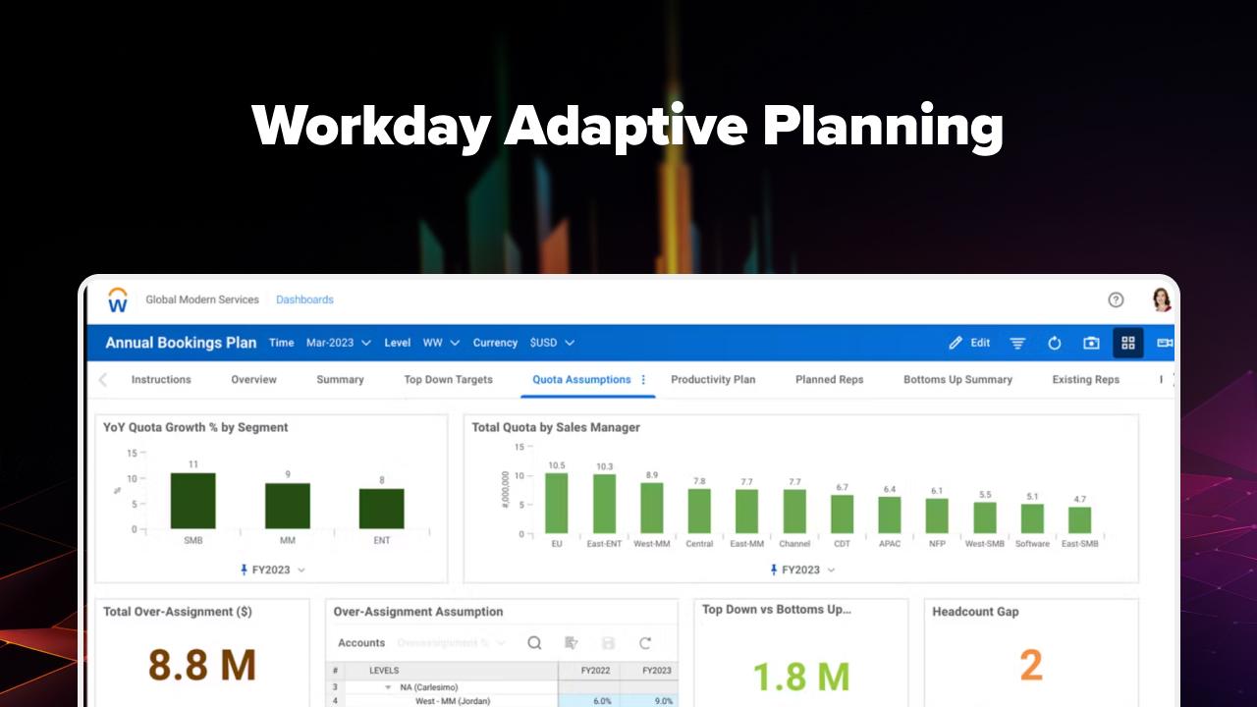1257x707 pixels.
Task: Open the filter icon in the blue toolbar
Action: click(x=1017, y=343)
